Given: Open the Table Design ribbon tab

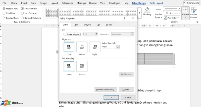Looking at the screenshot, I should (139, 3).
